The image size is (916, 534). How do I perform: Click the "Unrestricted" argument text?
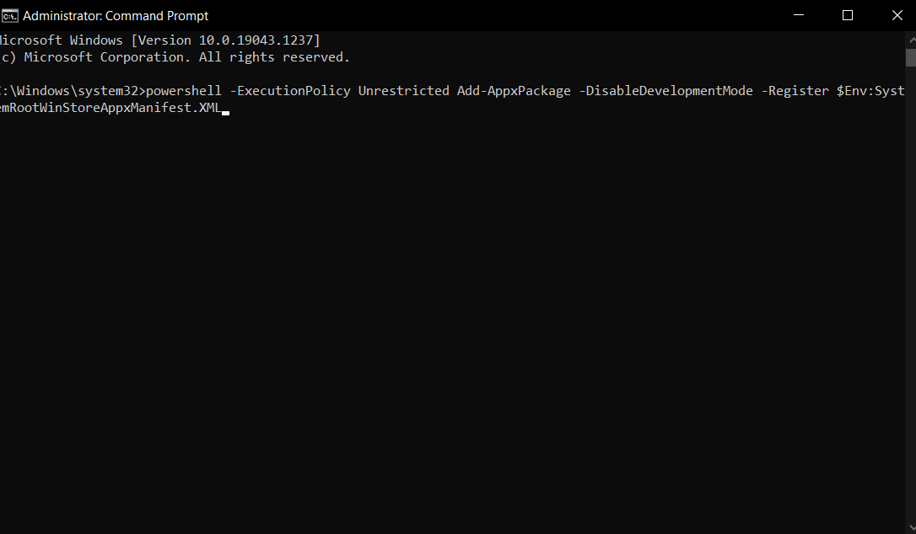click(404, 91)
